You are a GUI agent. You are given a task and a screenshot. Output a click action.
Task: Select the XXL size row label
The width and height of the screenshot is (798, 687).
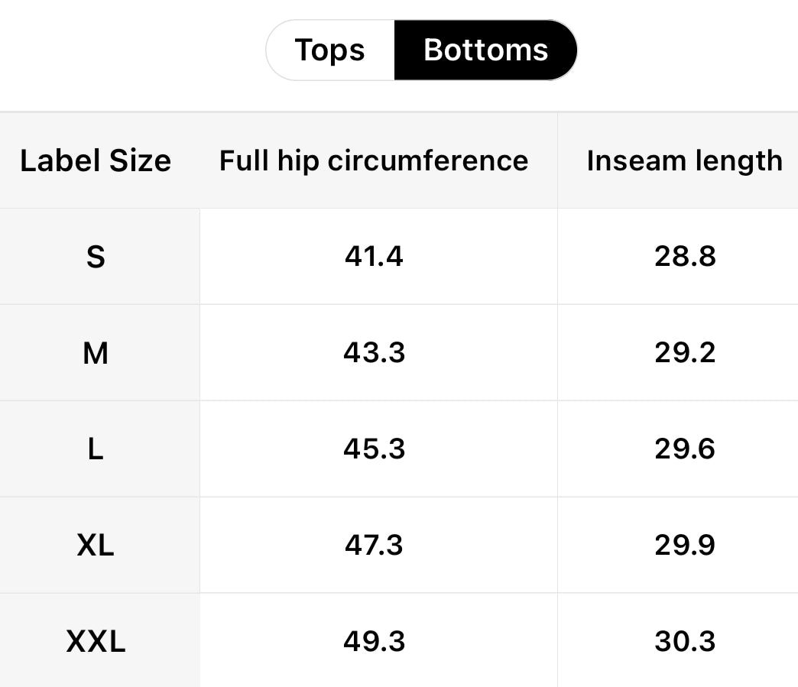click(x=96, y=641)
